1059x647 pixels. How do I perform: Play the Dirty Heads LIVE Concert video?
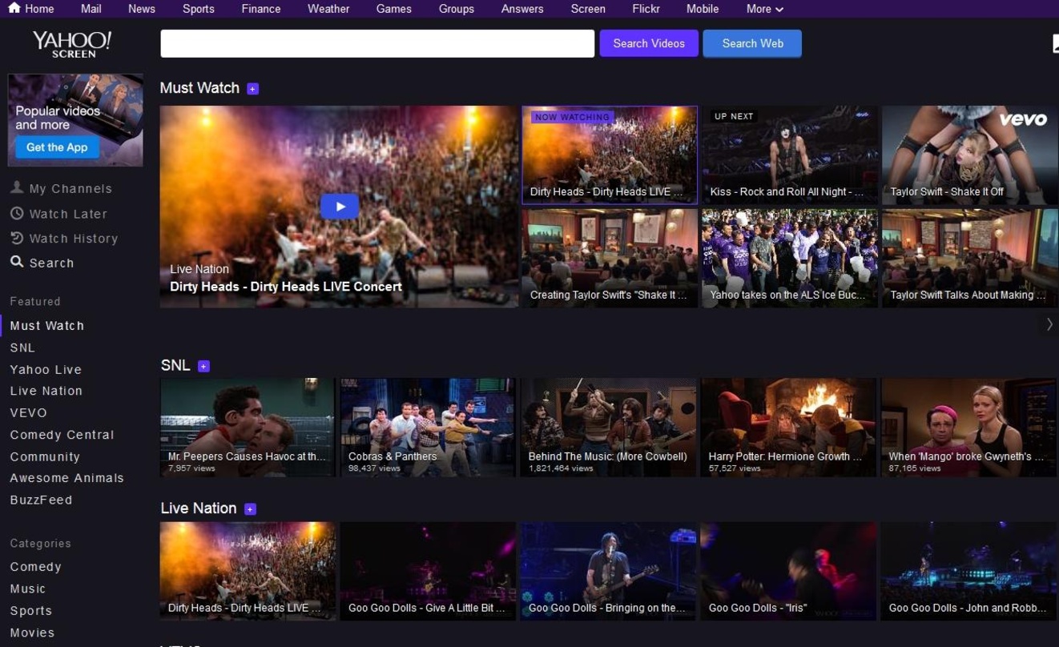(x=340, y=207)
